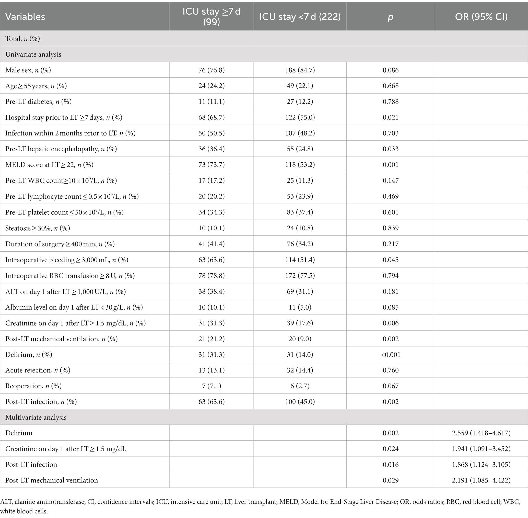Viewport: 528px width, 518px height.
Task: Click 'Pre-LT lymphocyte count' row label
Action: tap(72, 196)
